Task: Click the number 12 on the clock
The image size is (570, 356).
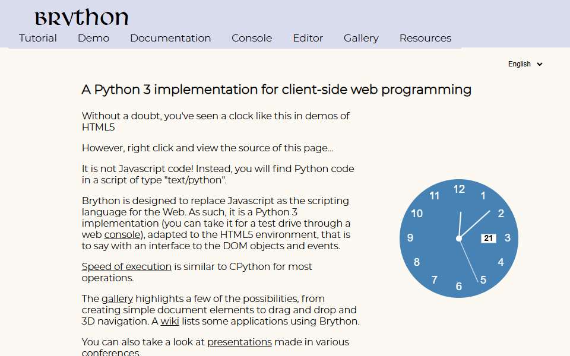Action: pos(459,189)
